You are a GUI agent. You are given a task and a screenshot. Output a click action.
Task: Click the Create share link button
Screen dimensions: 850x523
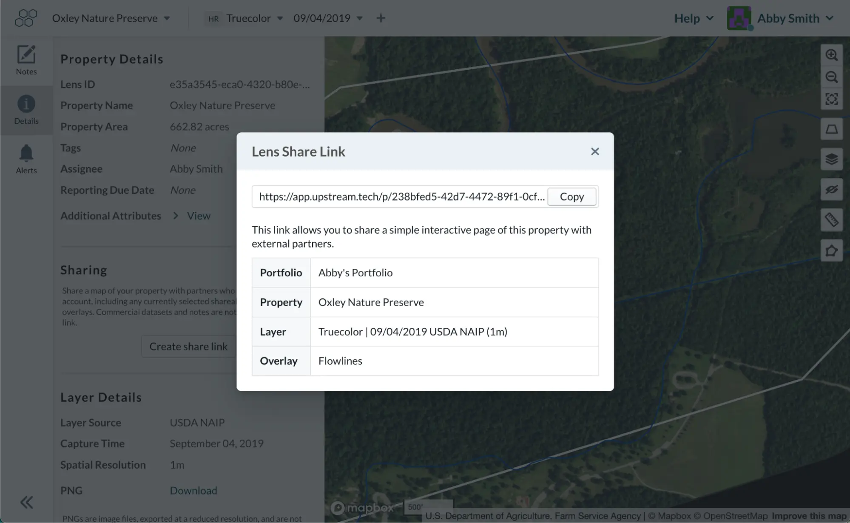188,347
